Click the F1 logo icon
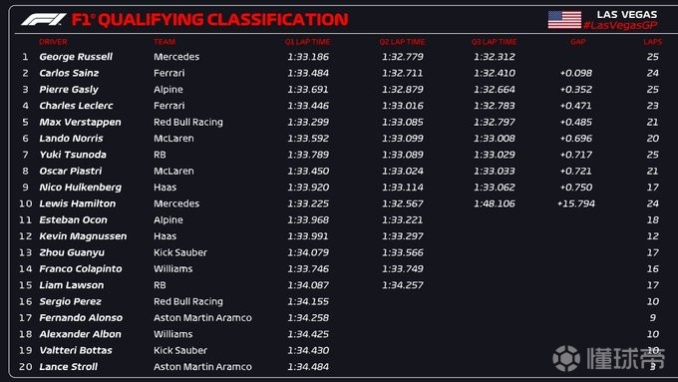678x382 pixels. [x=44, y=20]
